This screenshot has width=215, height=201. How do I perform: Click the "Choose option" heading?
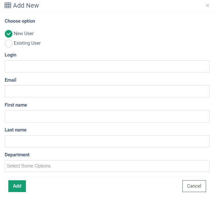click(20, 21)
